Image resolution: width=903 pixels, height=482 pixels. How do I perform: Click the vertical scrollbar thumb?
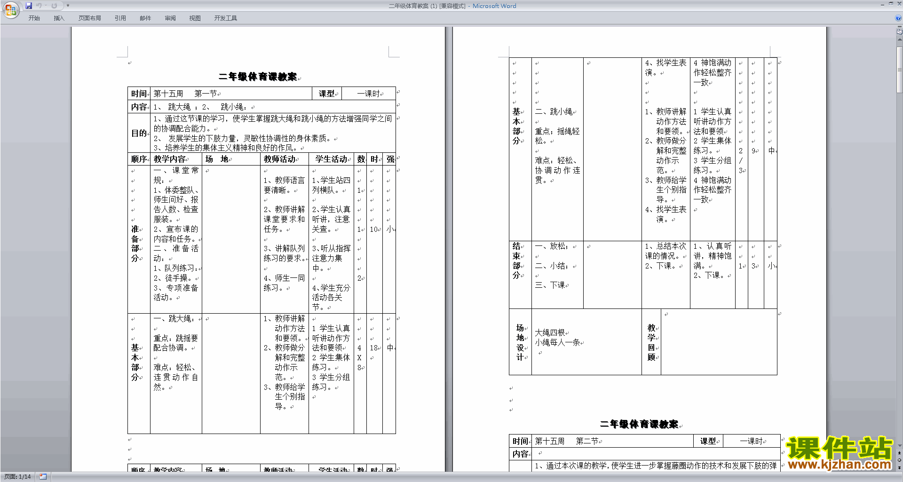point(900,69)
